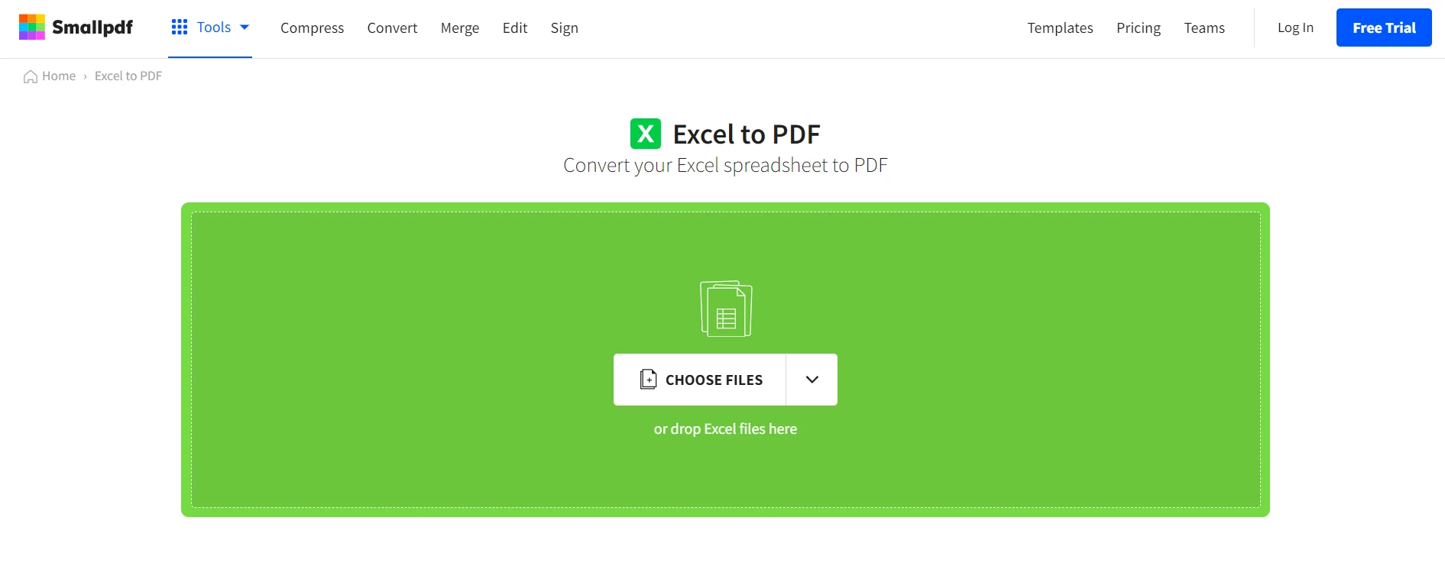Click the Tools grid icon
The width and height of the screenshot is (1445, 582).
(180, 27)
